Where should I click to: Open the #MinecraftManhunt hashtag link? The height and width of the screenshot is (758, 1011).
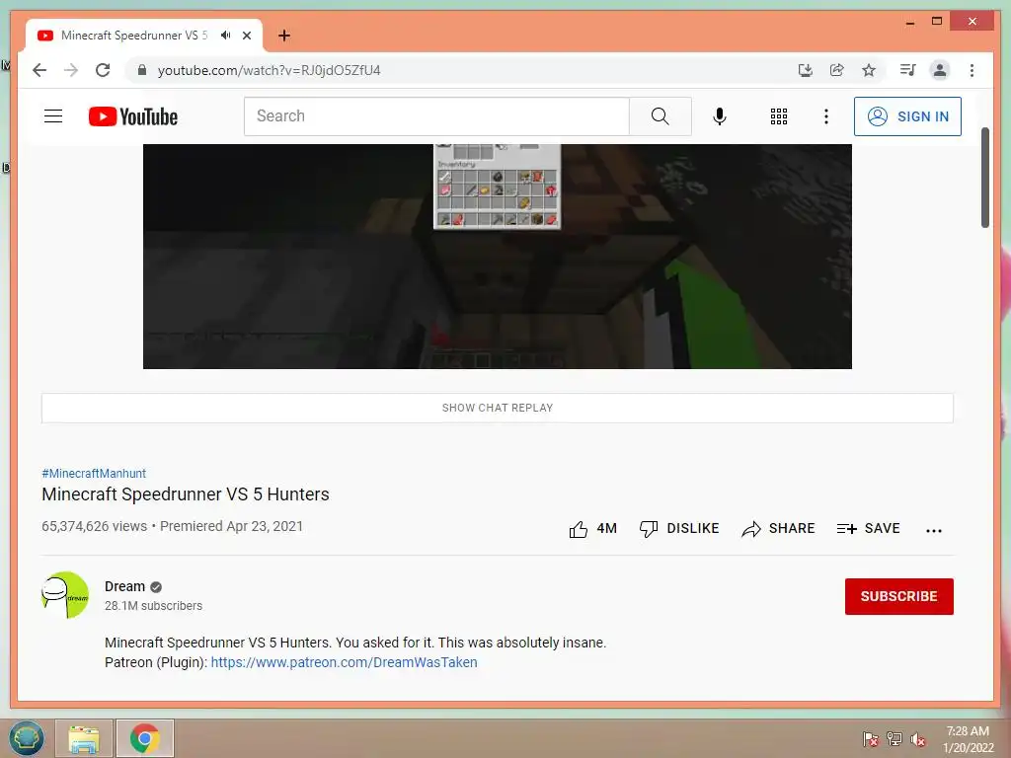coord(94,473)
